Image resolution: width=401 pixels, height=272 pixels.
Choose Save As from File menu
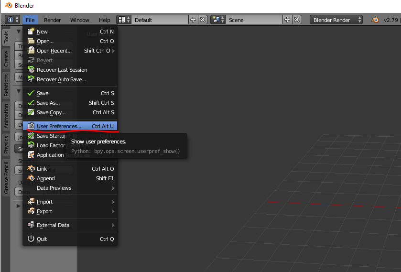pos(70,103)
